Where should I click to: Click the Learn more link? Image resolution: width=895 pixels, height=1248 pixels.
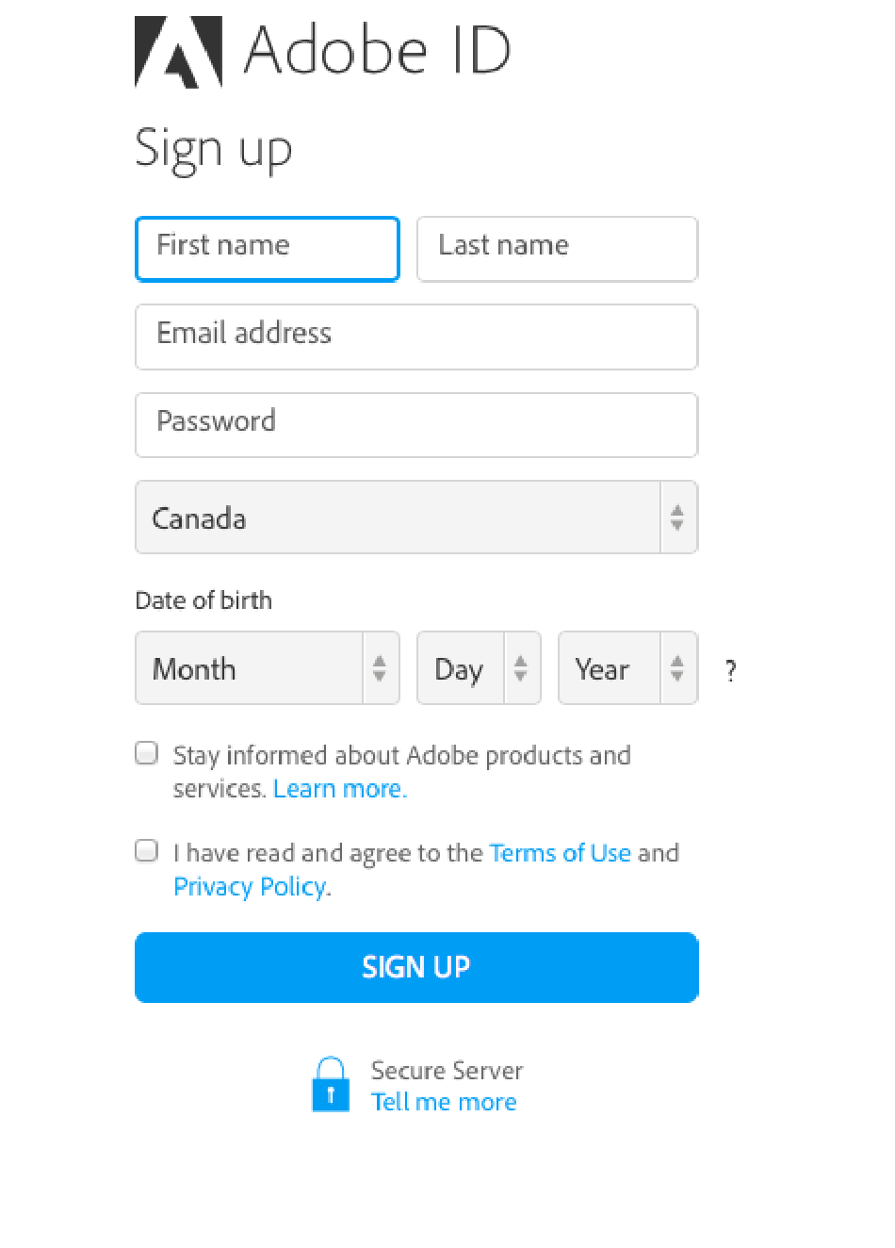pos(340,789)
